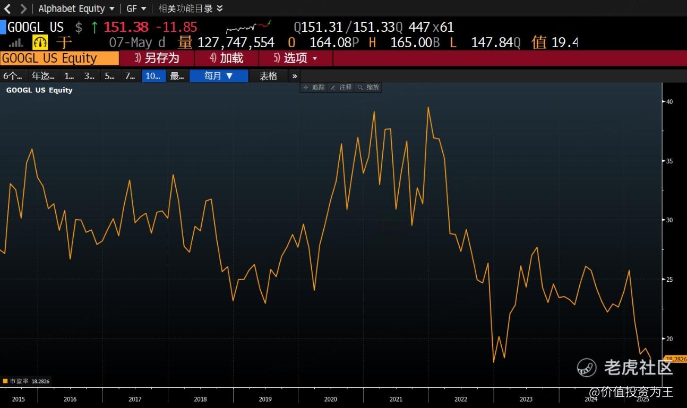
Task: Click the 2020 year label on timeline
Action: pos(330,399)
